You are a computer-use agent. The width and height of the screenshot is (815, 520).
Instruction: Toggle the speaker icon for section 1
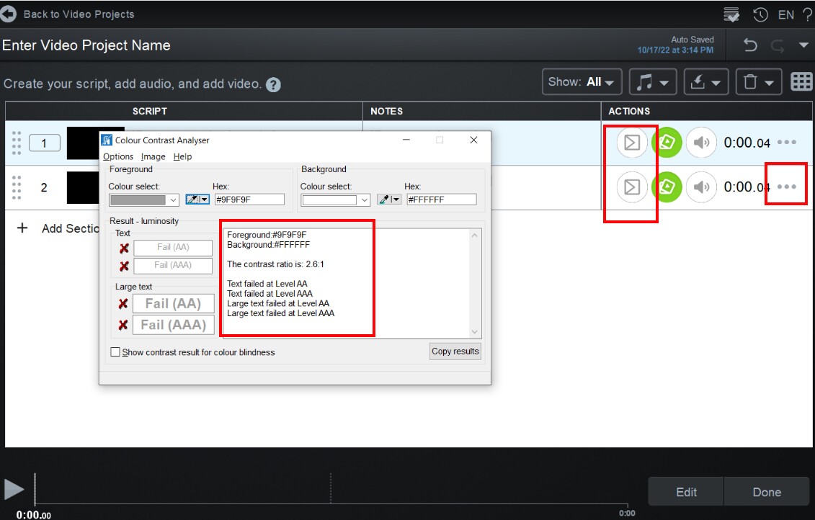[x=701, y=143]
